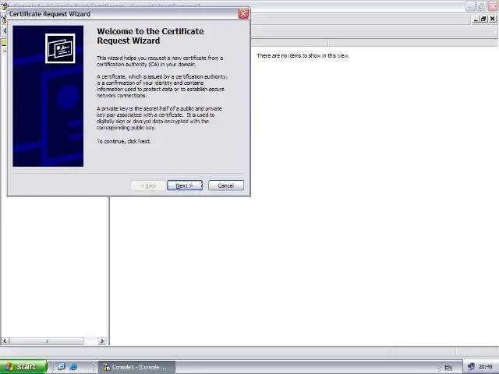Close the Console1 main window
Viewport: 499px width, 374px height.
(x=493, y=6)
